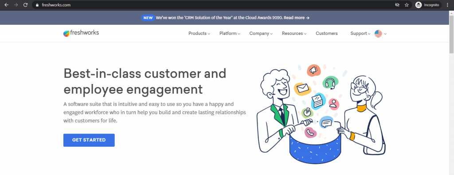Click the NEW badge in banner
Viewport: 454px width, 175px height.
pos(148,18)
